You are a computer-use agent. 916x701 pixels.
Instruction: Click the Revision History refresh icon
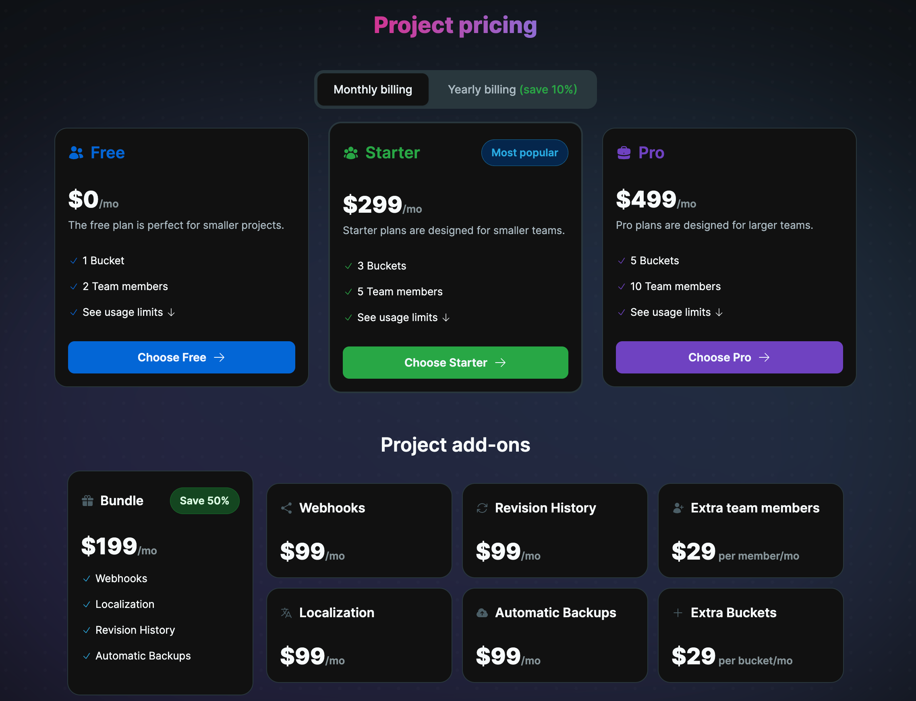coord(482,508)
